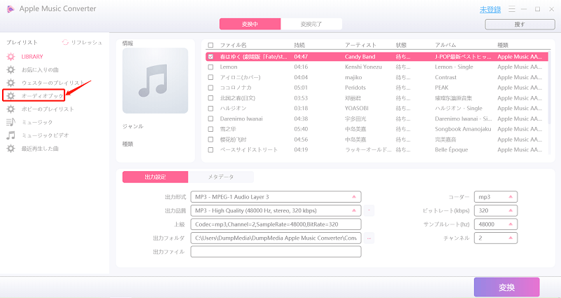Click the 上級 codec settings field
Image resolution: width=561 pixels, height=298 pixels.
pyautogui.click(x=276, y=224)
